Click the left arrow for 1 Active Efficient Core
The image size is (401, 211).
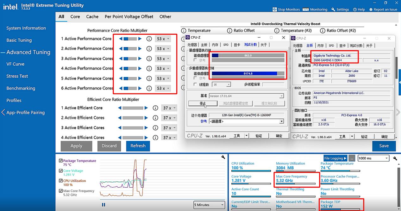[x=120, y=108]
